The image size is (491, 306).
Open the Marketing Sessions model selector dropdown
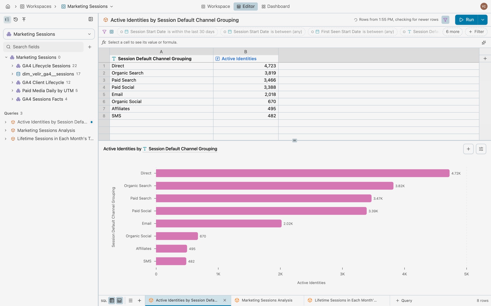(x=49, y=34)
